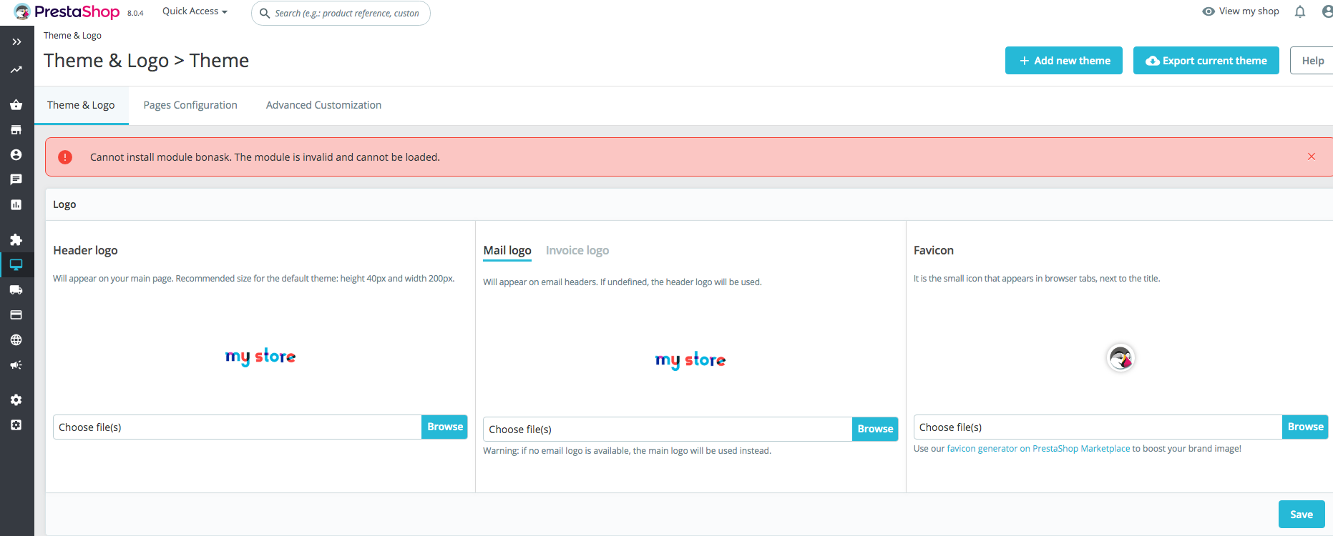This screenshot has height=536, width=1333.
Task: Open Shipping via the truck icon
Action: 16,290
